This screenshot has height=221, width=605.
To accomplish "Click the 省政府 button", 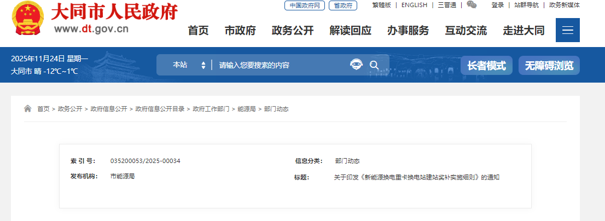I will [x=342, y=5].
